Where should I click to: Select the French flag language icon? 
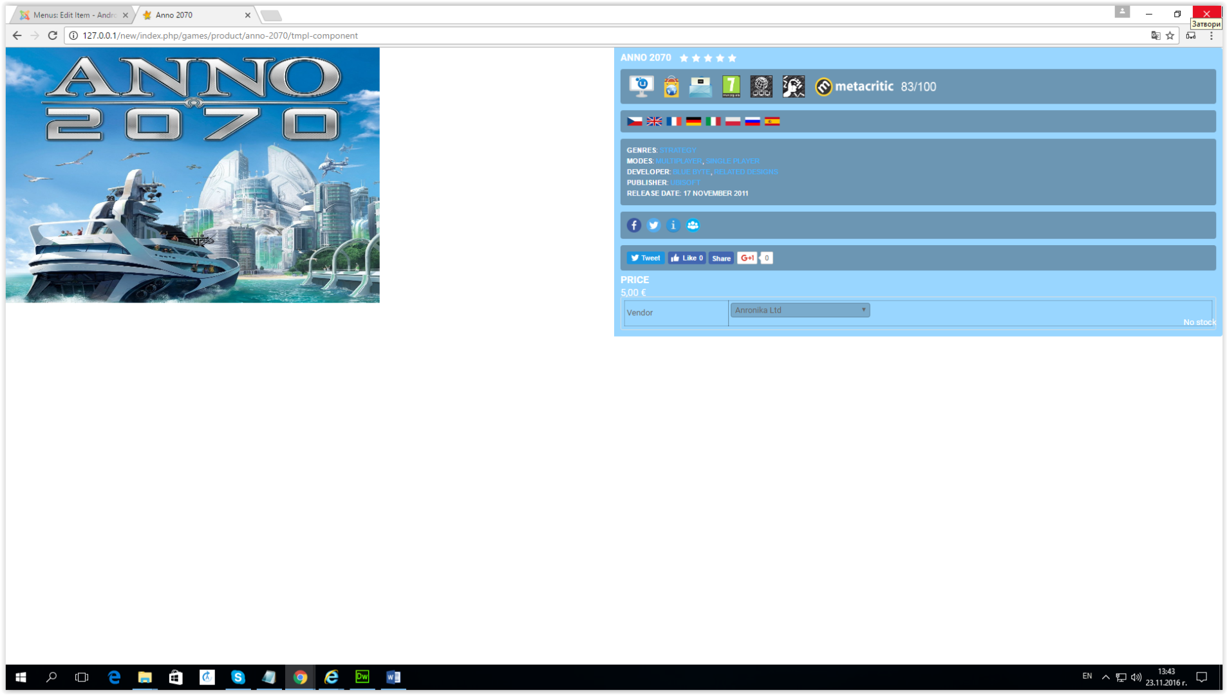coord(674,121)
